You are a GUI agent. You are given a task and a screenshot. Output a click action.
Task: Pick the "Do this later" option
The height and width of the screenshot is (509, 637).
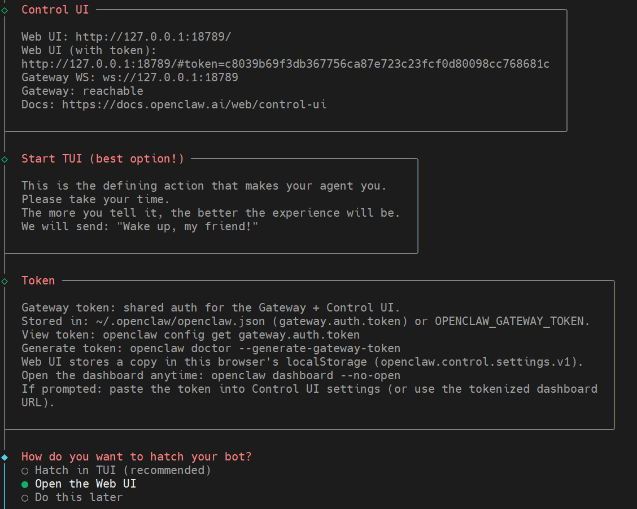(x=78, y=497)
